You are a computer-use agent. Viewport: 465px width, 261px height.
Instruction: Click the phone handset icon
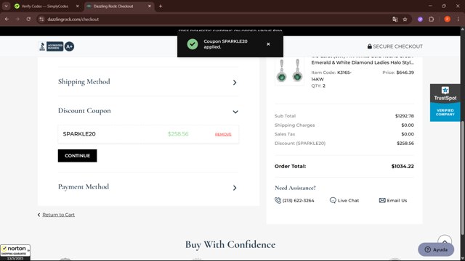coord(278,200)
